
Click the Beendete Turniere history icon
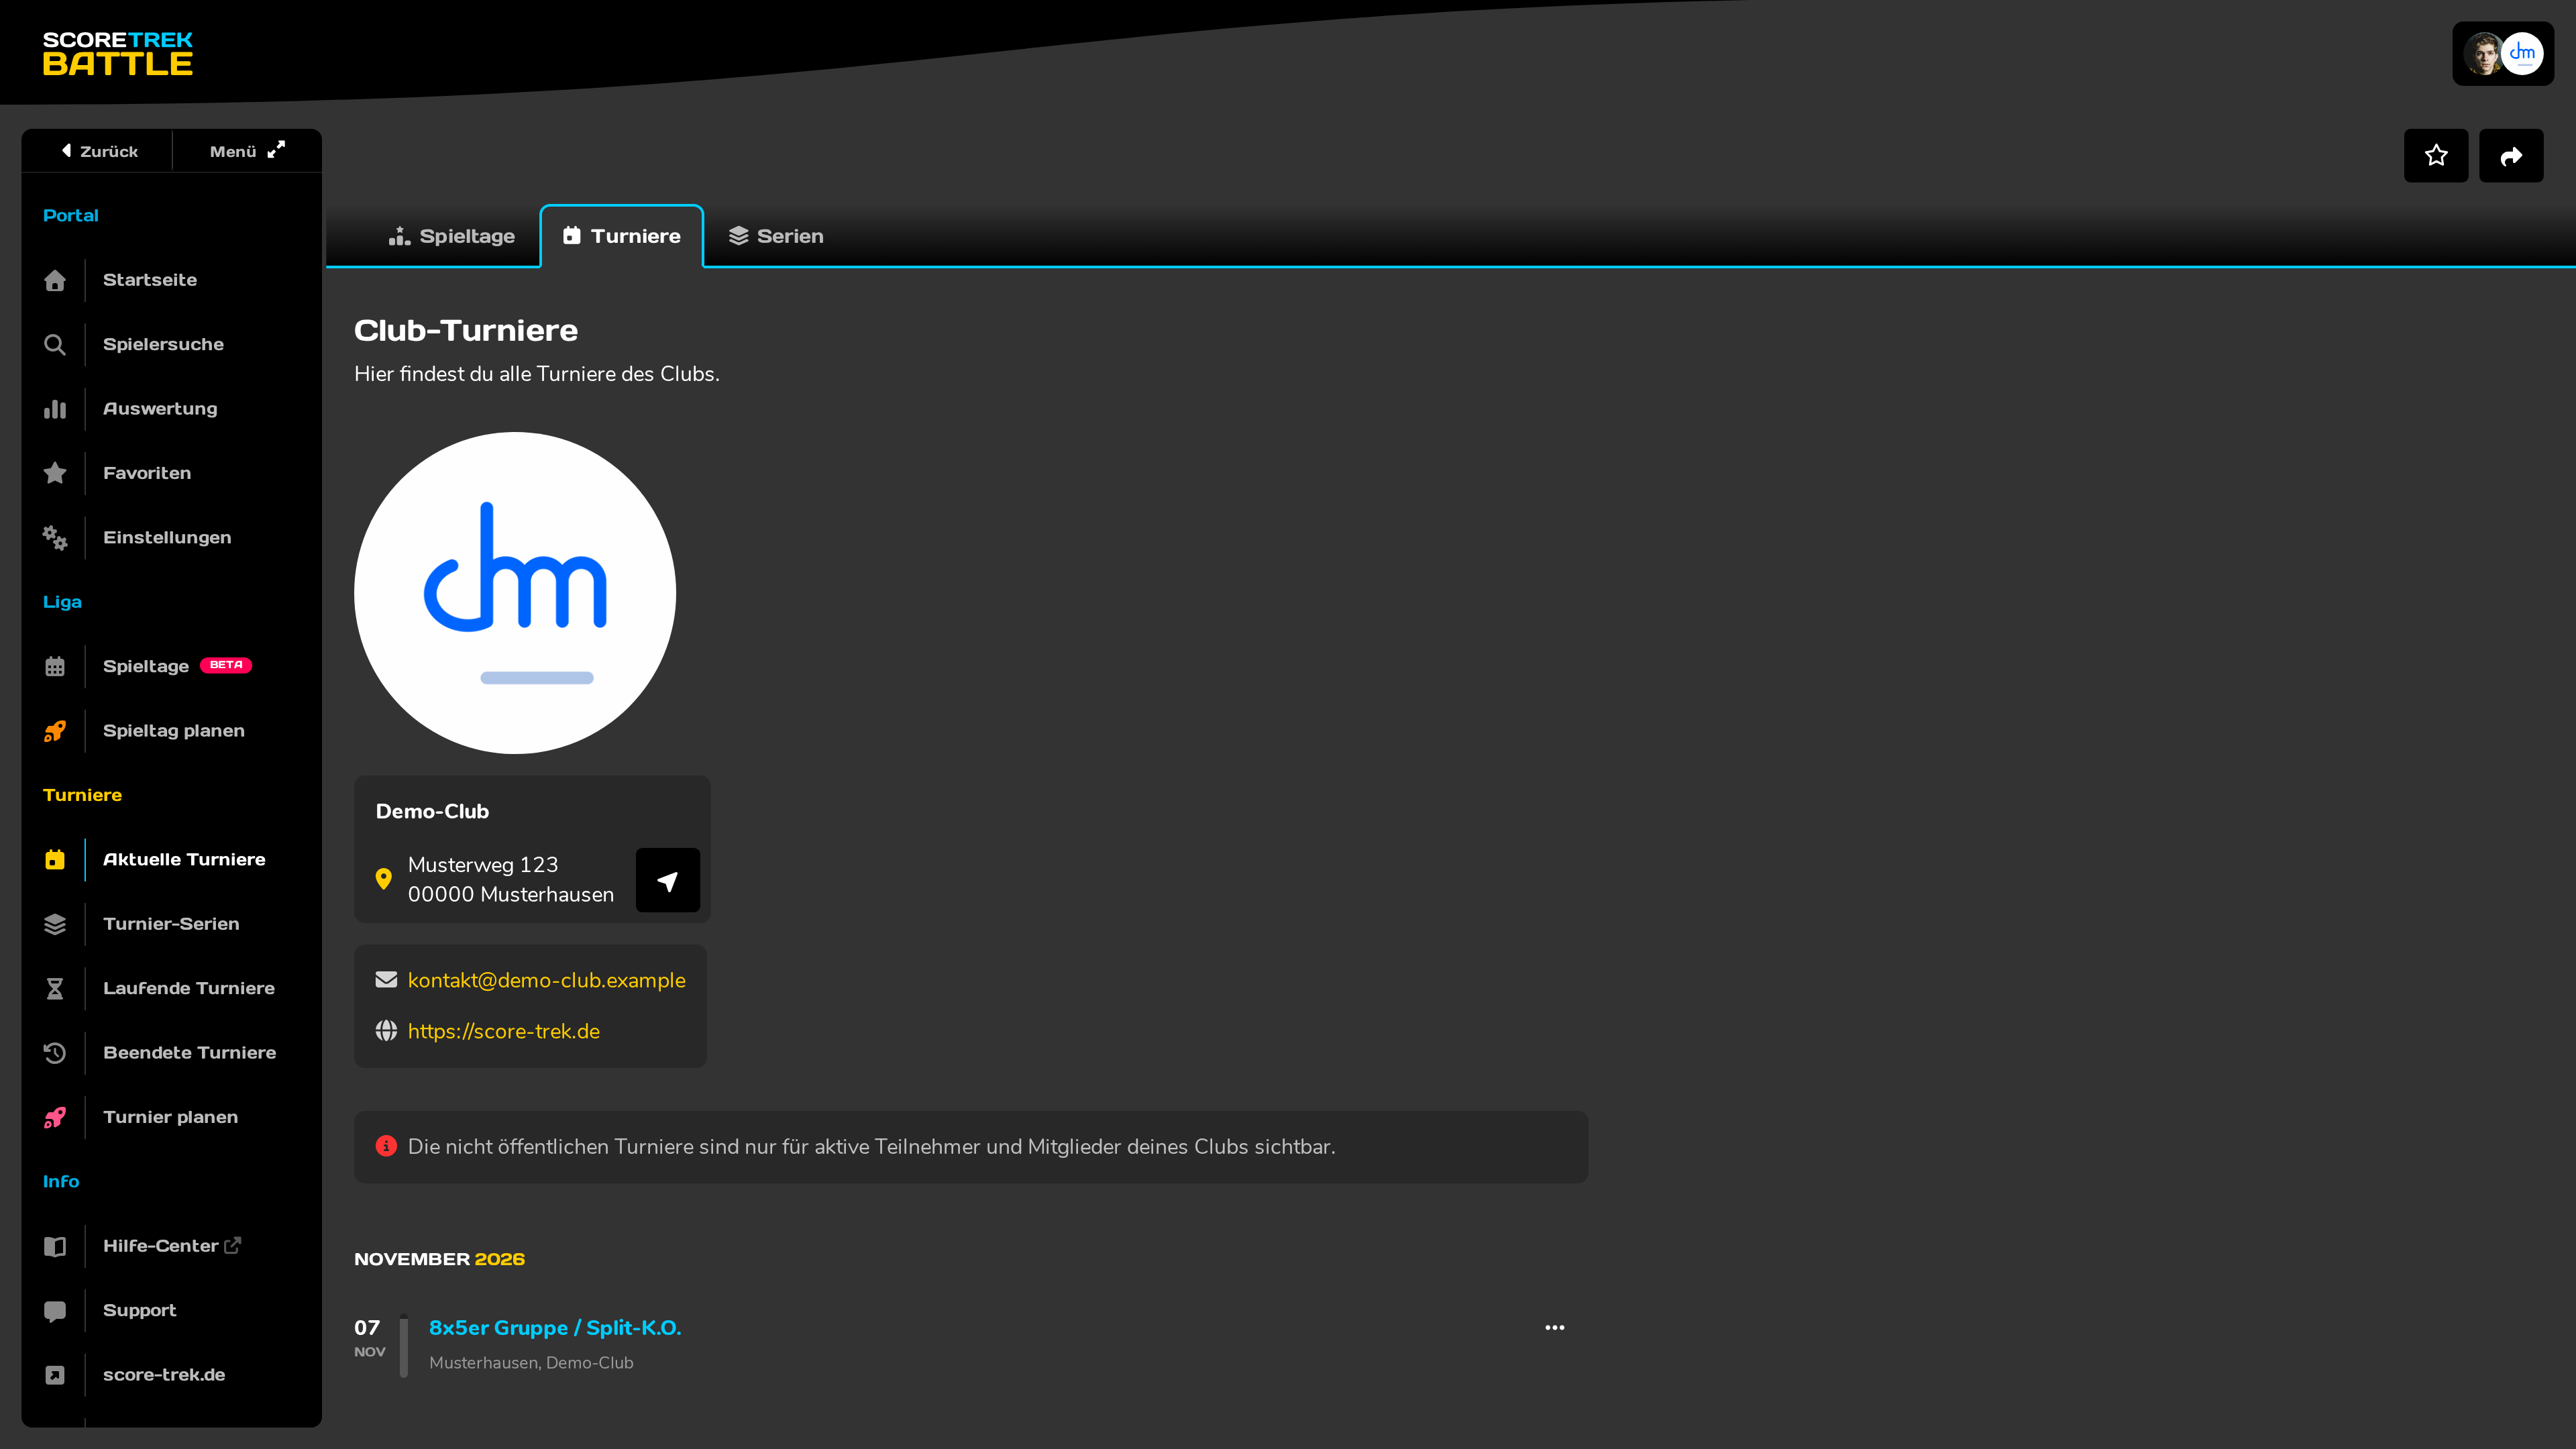tap(55, 1053)
